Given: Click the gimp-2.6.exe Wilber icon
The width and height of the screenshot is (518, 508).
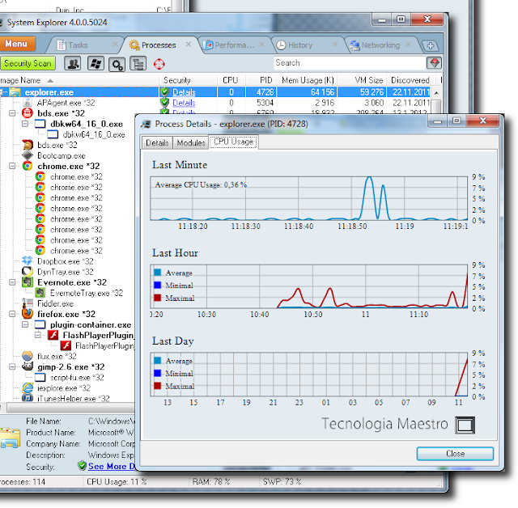Looking at the screenshot, I should point(28,366).
